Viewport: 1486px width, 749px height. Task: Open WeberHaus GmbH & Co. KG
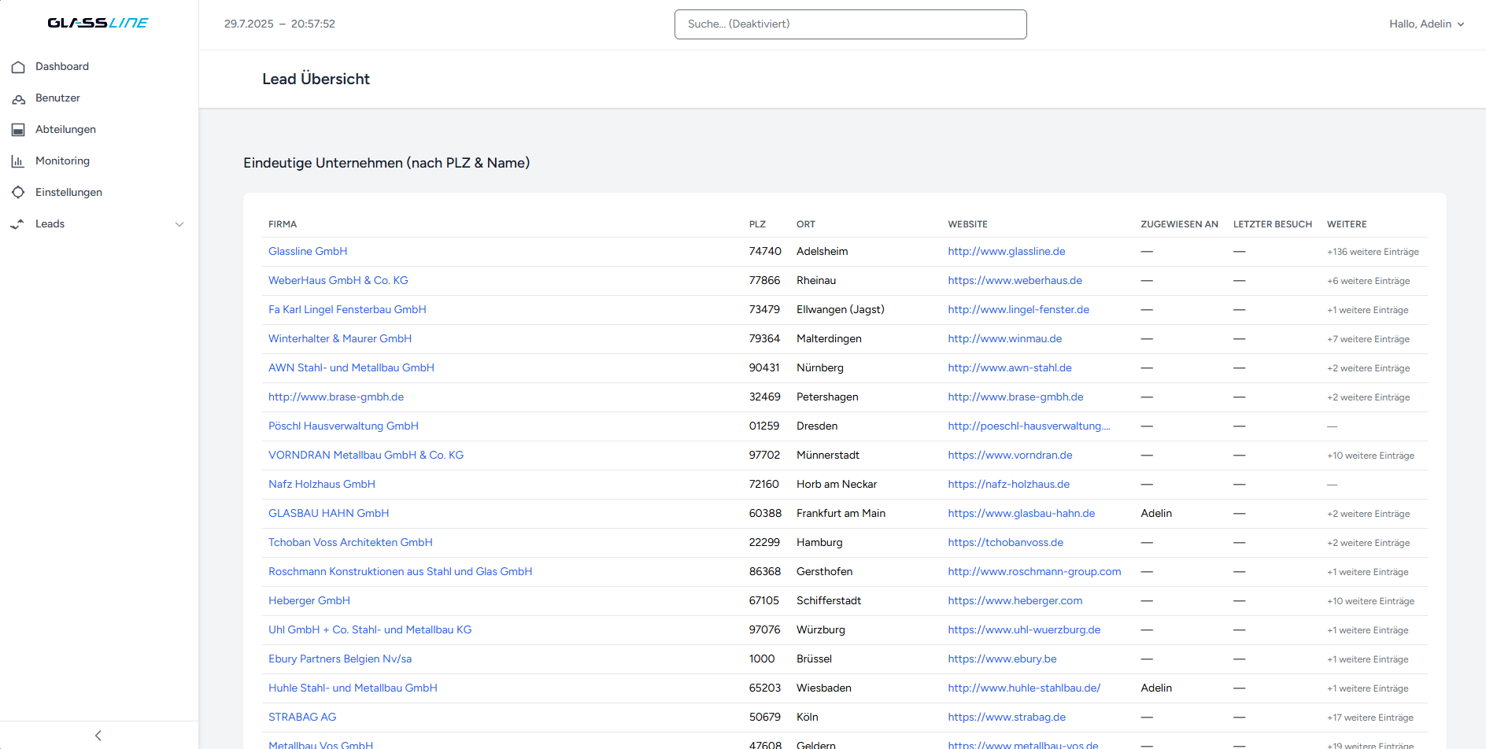point(338,281)
